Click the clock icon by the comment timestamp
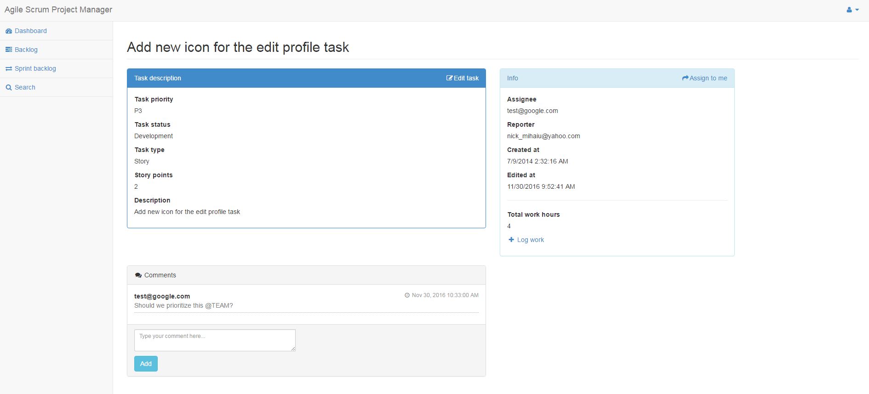Viewport: 869px width, 394px height. pyautogui.click(x=407, y=295)
